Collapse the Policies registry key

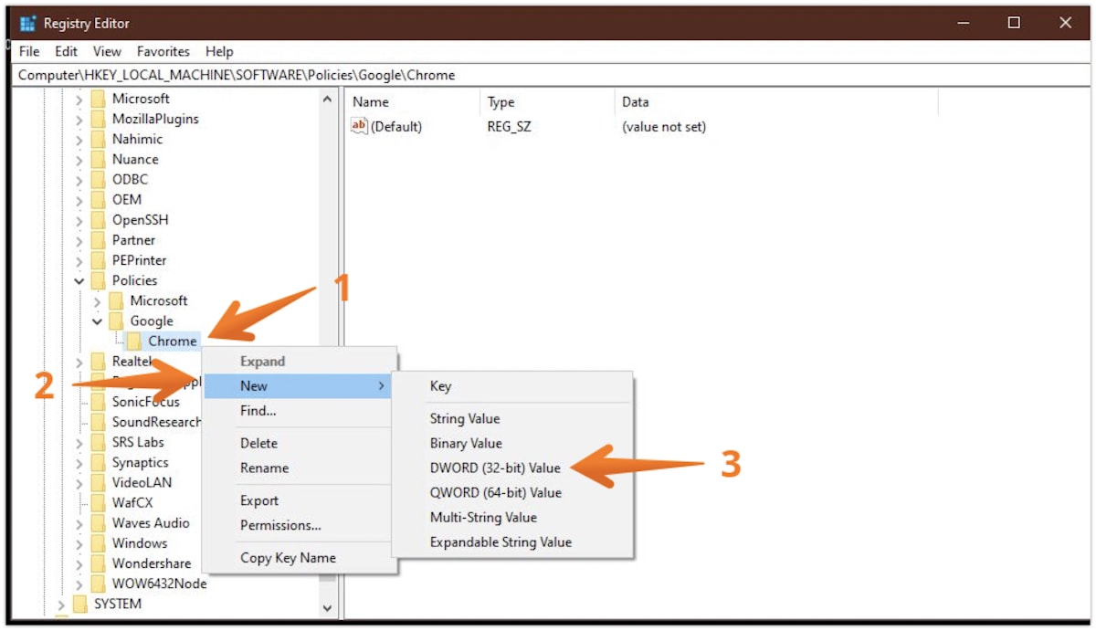pos(79,280)
